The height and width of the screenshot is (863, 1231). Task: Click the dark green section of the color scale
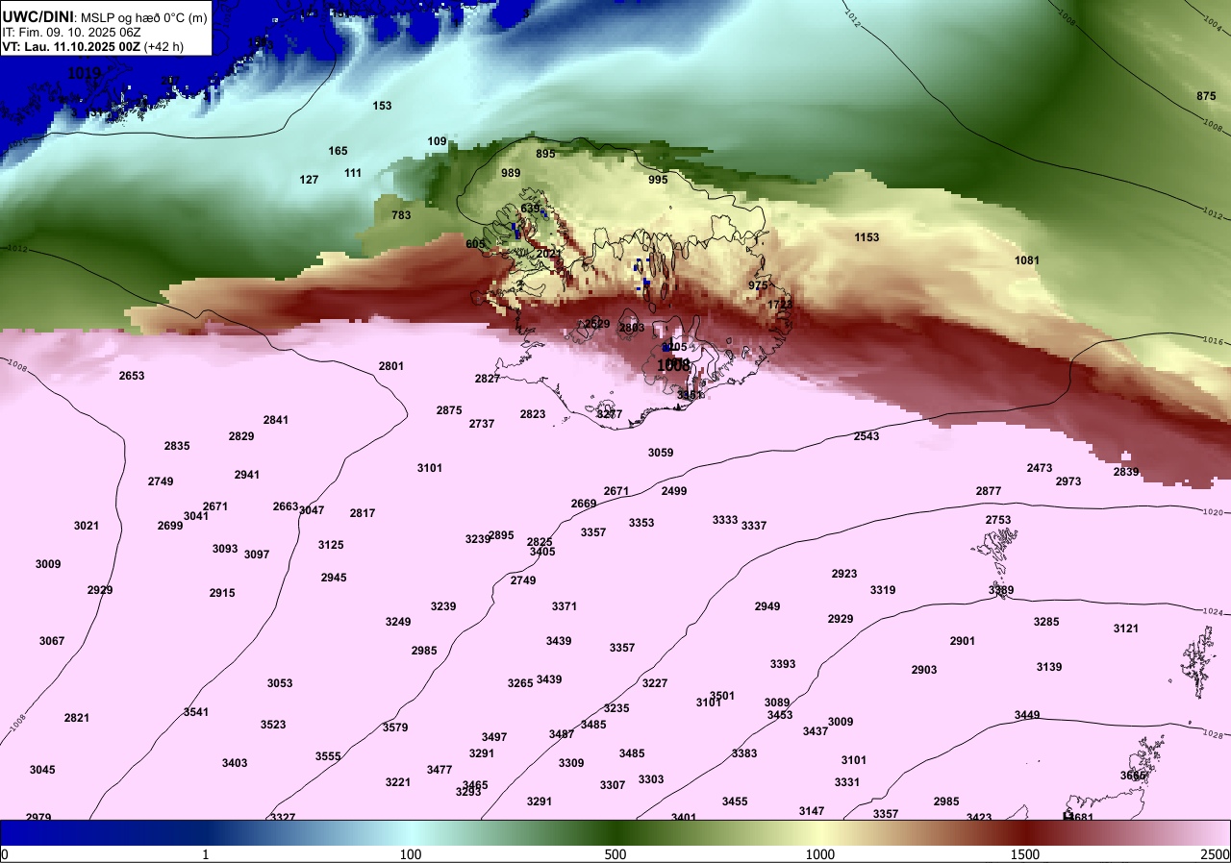[x=615, y=830]
